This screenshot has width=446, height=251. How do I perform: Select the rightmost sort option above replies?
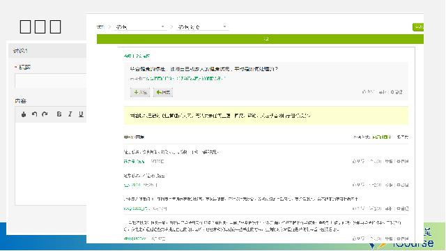click(x=403, y=137)
